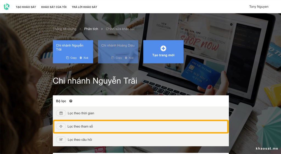Select the Chi nhánh Hoàng Diệu page card

coord(118,52)
